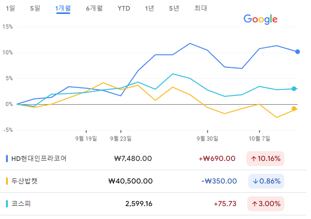Click the 10월 7일 axis label
The height and width of the screenshot is (219, 311).
click(x=259, y=138)
